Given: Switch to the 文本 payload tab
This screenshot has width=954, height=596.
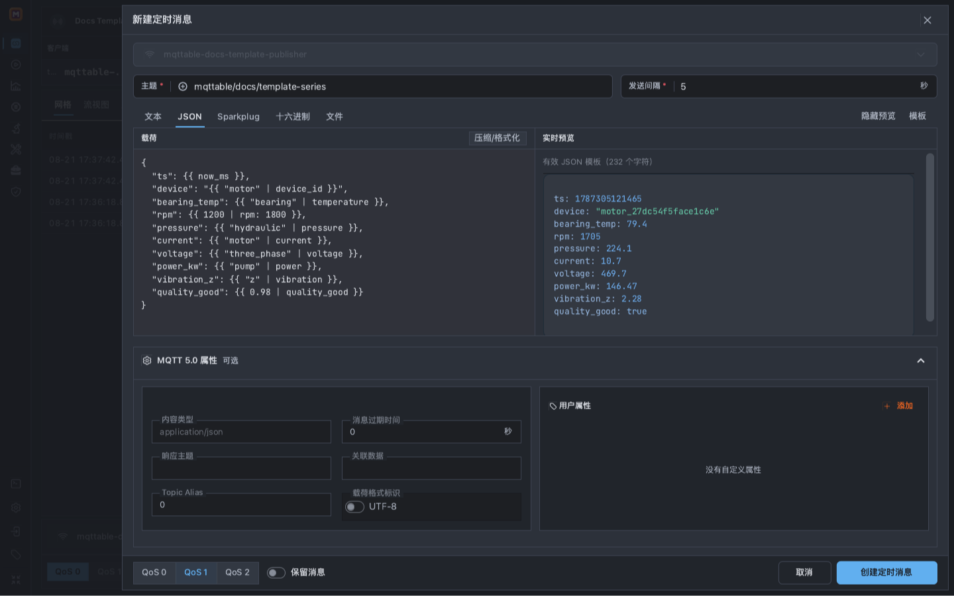Looking at the screenshot, I should [153, 117].
